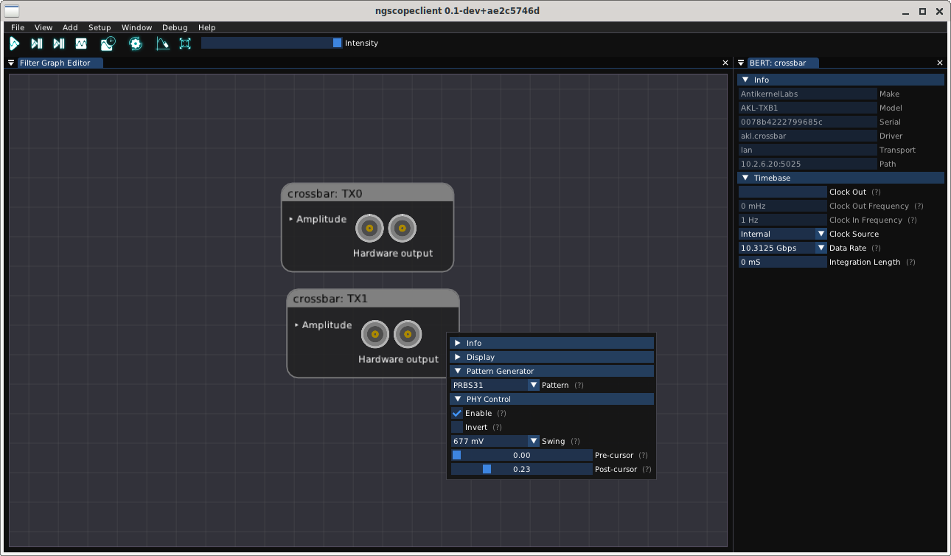
Task: Open the Clock Source dropdown showing Internal
Action: (783, 234)
